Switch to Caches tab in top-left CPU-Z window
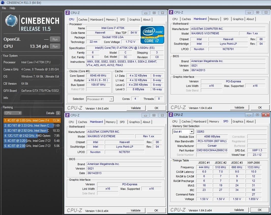This screenshot has width=271, height=215. point(83,20)
